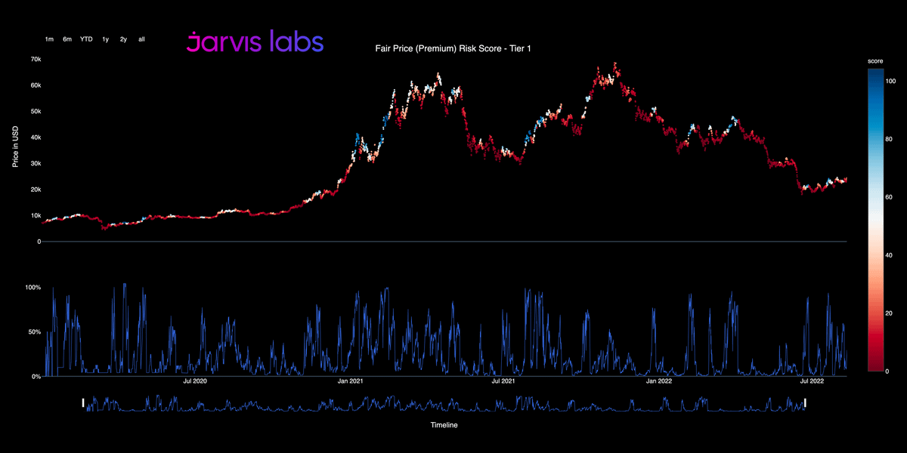Click the score color scale bar
Viewport: 907px width, 453px height.
(877, 219)
